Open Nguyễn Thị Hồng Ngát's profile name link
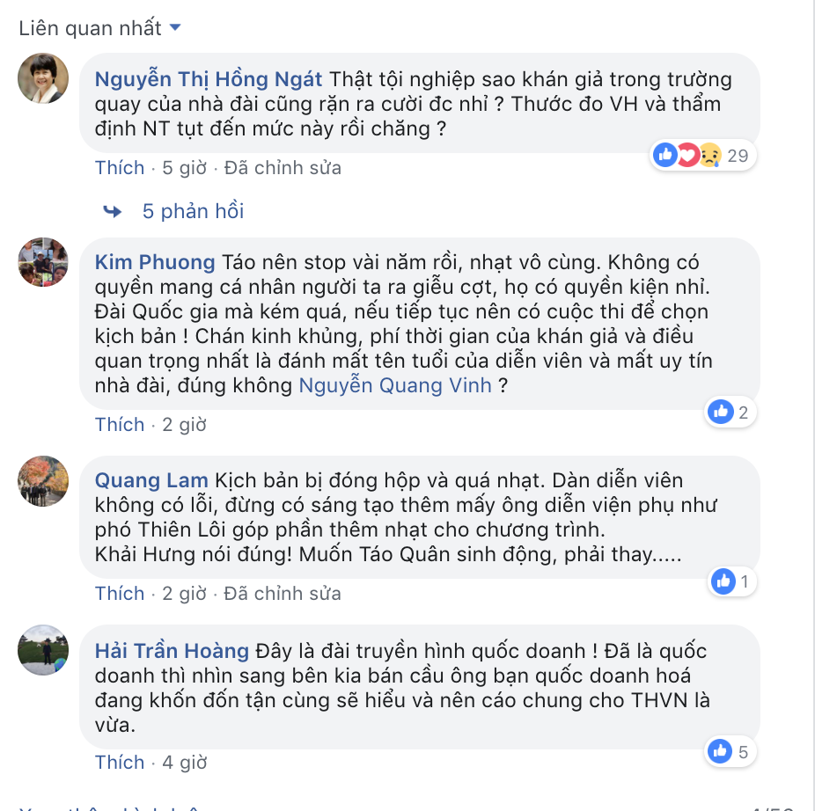The image size is (815, 811). point(209,79)
